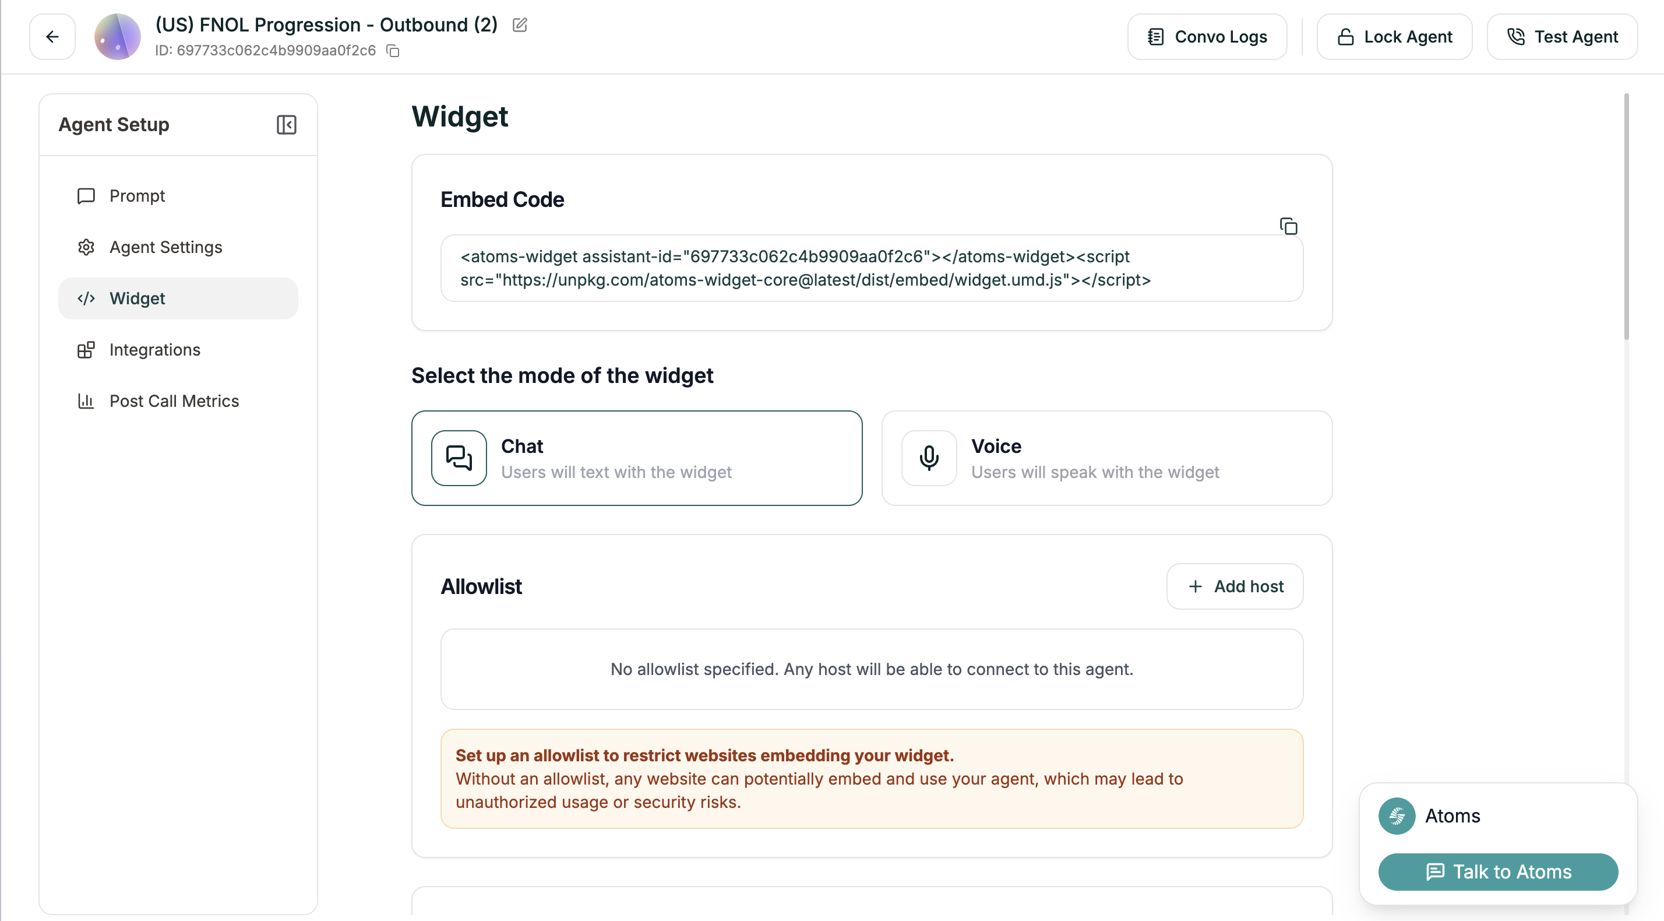Click the microphone icon in Voice card
The width and height of the screenshot is (1664, 921).
pos(928,458)
